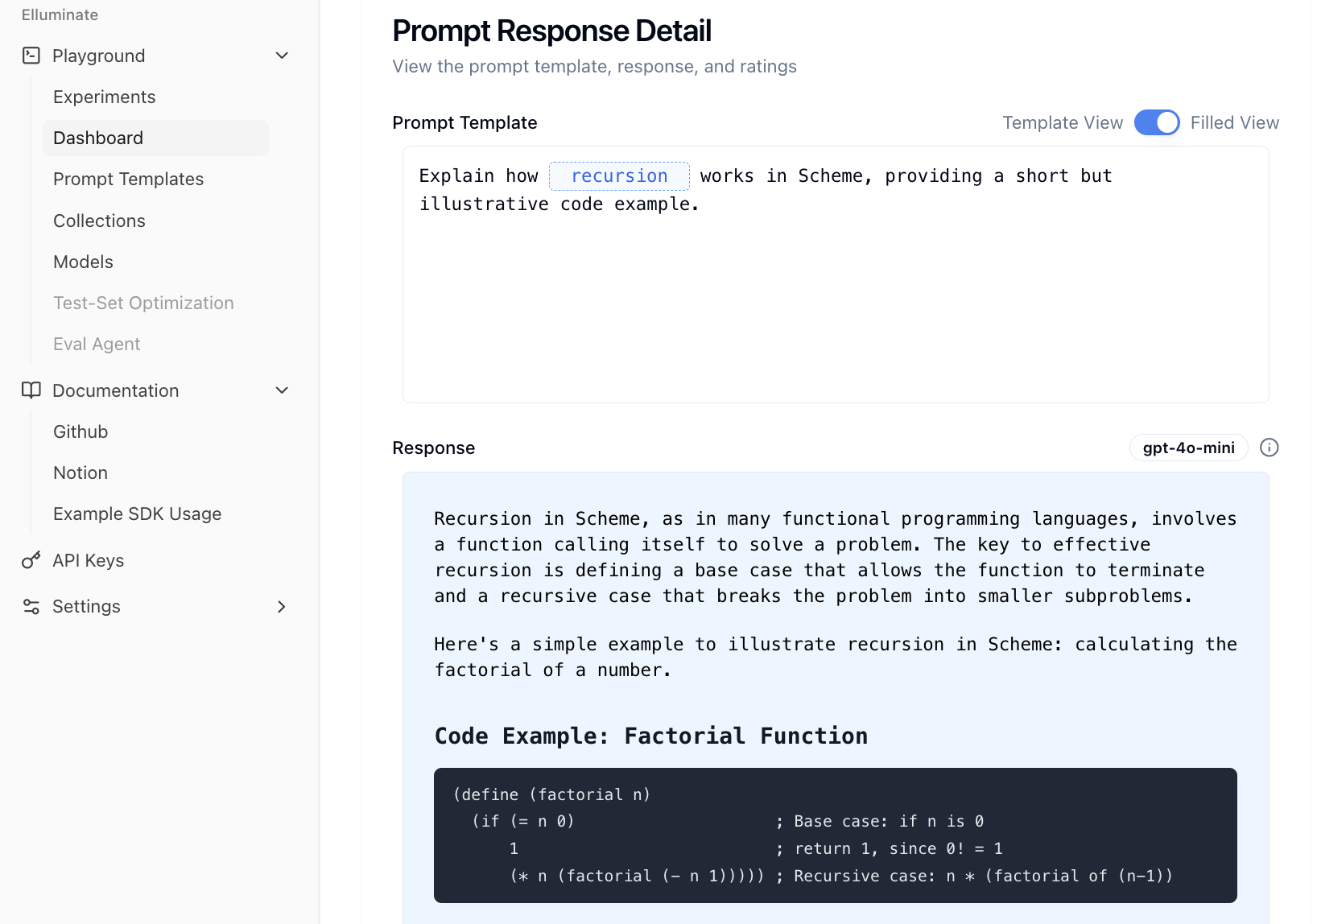The image size is (1317, 924).
Task: Click Playground section label
Action: pyautogui.click(x=99, y=56)
